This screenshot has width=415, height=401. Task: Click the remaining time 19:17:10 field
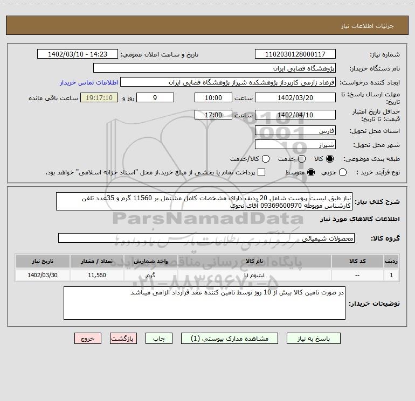point(99,97)
